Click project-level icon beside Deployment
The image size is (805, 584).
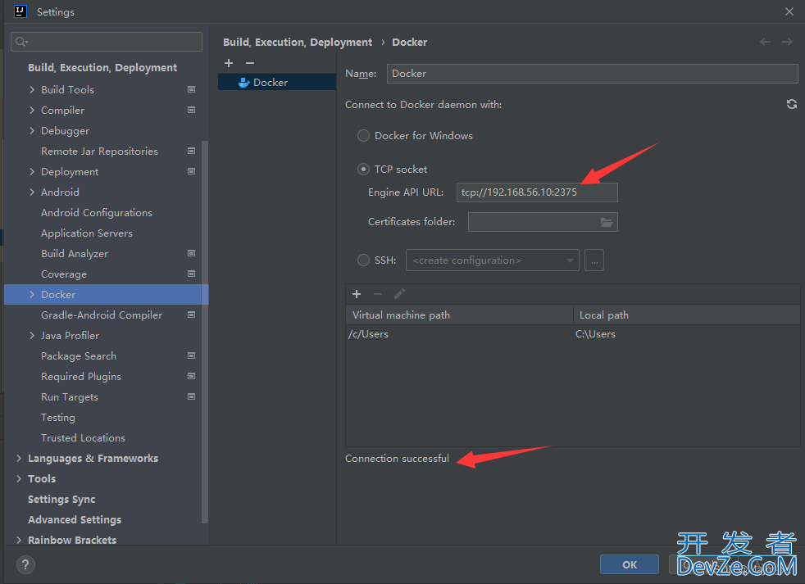pos(192,171)
